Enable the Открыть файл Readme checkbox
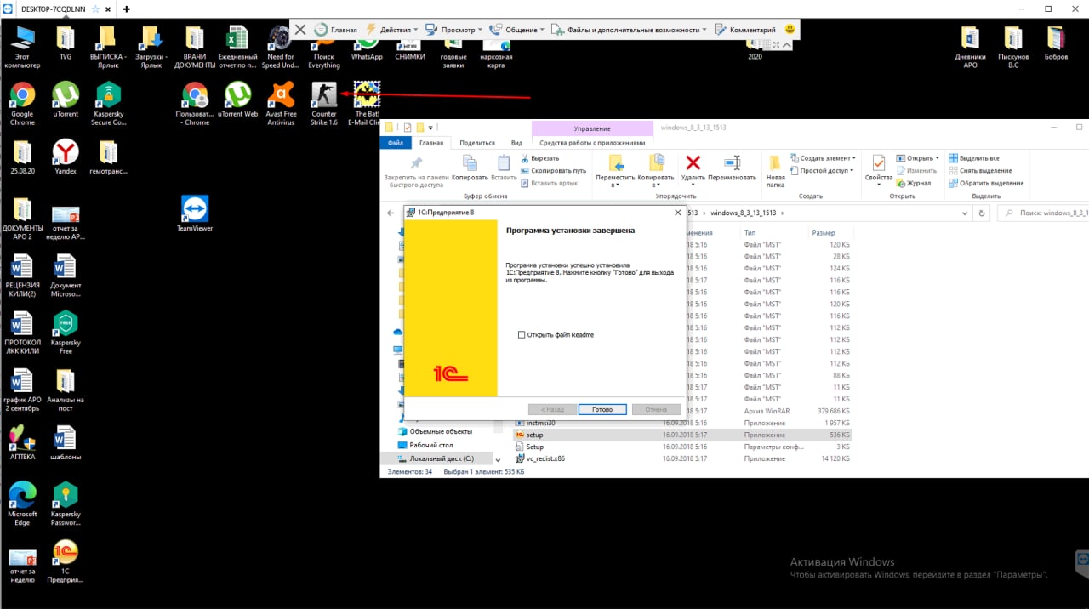 [x=522, y=335]
